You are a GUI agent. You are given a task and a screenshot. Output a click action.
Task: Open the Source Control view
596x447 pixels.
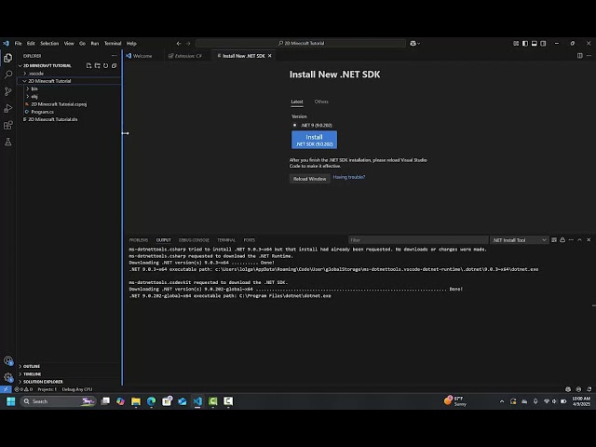click(8, 91)
